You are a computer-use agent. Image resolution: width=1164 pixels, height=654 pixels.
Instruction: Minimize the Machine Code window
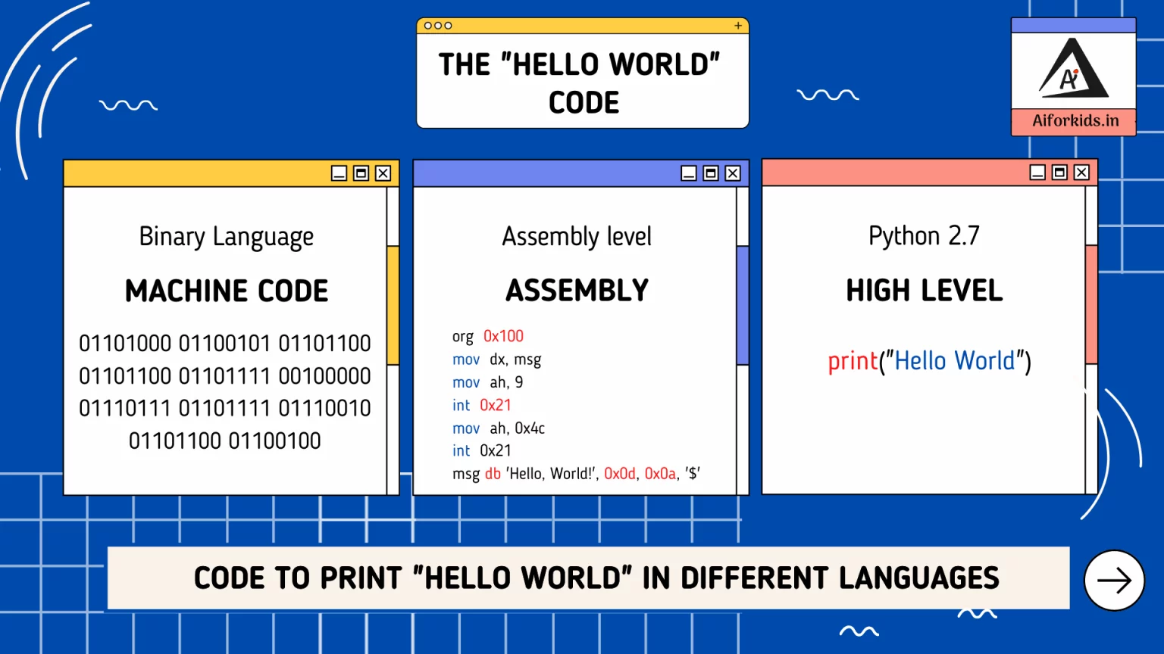click(x=339, y=173)
